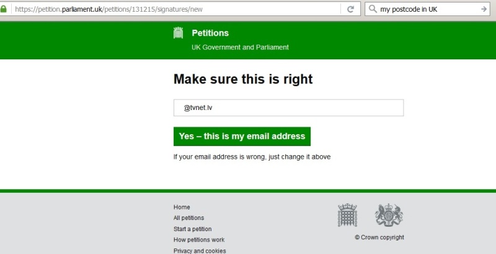Focus the email address field with @tvnet.lv
This screenshot has width=496, height=254.
pyautogui.click(x=288, y=108)
